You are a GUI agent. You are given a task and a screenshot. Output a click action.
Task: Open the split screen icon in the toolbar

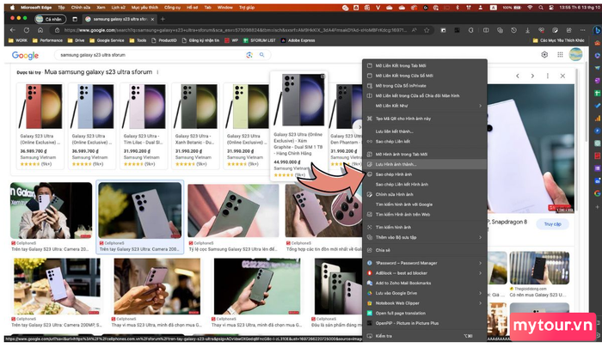tap(486, 30)
